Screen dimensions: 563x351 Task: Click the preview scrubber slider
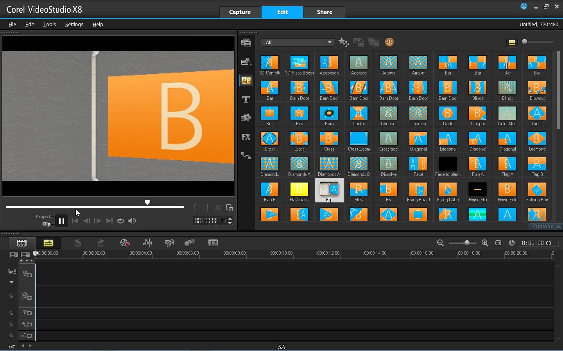point(147,202)
